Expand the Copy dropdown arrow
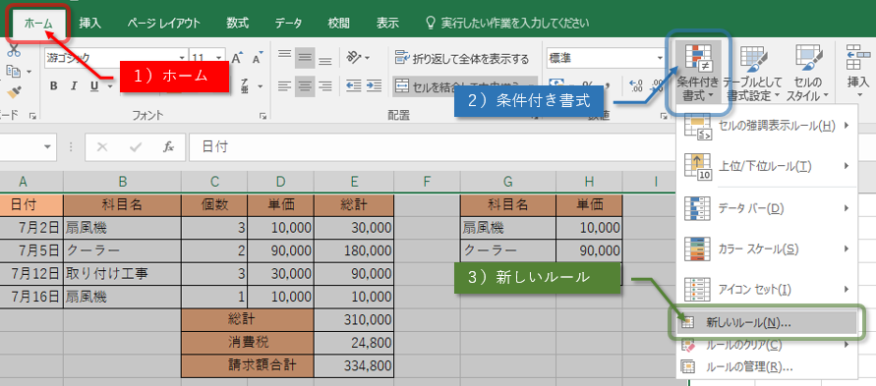 click(x=29, y=72)
